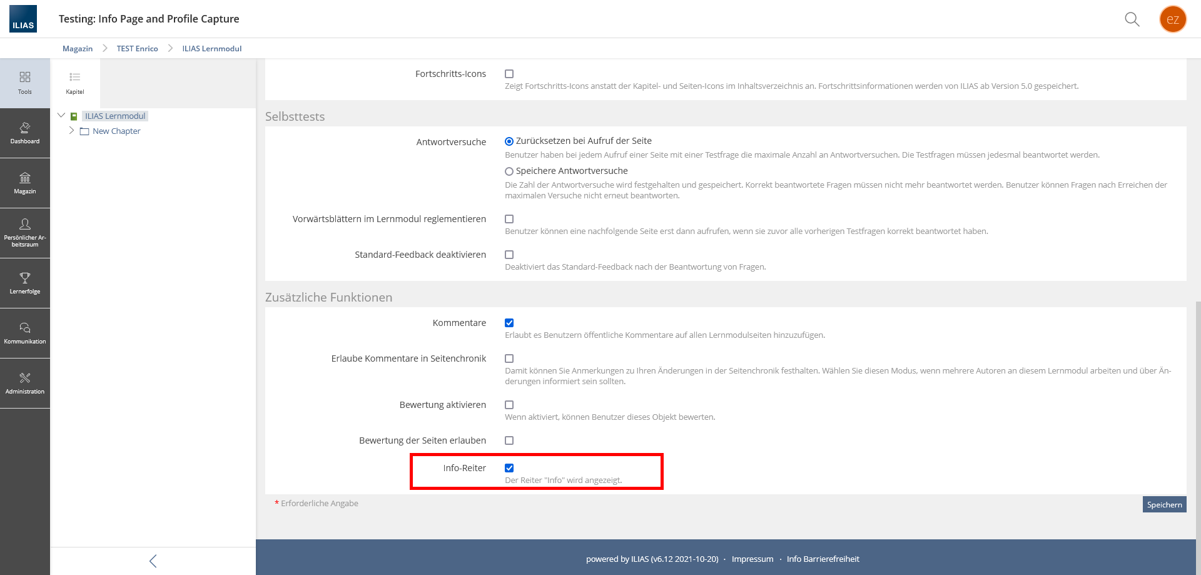The height and width of the screenshot is (575, 1201).
Task: Open the search magnifier icon
Action: click(1132, 19)
